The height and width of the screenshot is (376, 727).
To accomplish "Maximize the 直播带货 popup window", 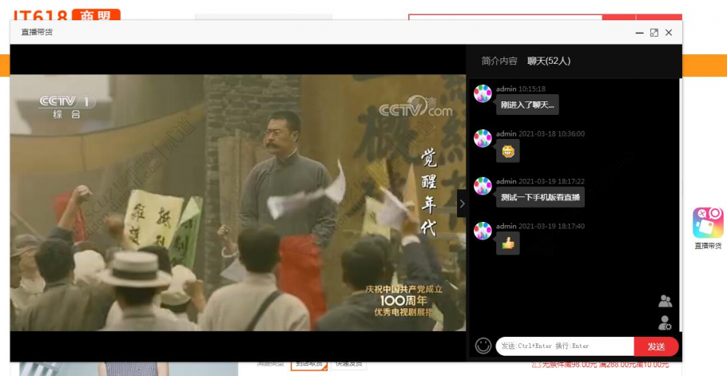I will pyautogui.click(x=654, y=33).
